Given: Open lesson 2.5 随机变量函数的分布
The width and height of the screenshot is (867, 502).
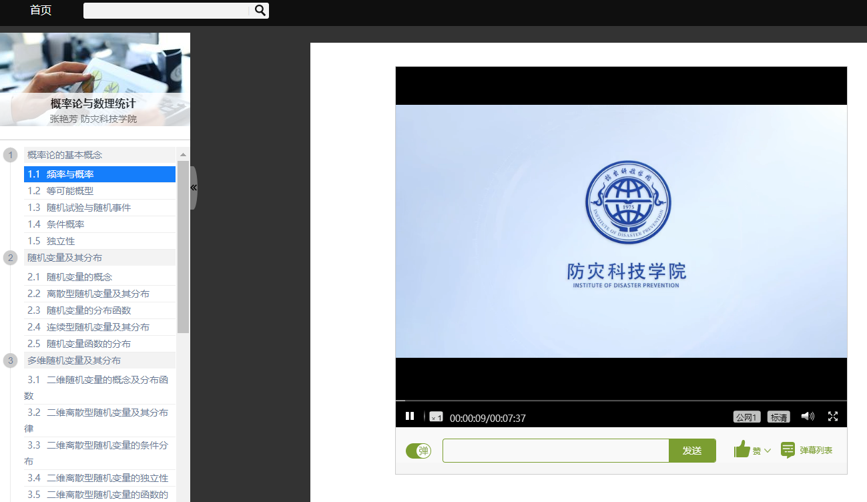Looking at the screenshot, I should (99, 344).
